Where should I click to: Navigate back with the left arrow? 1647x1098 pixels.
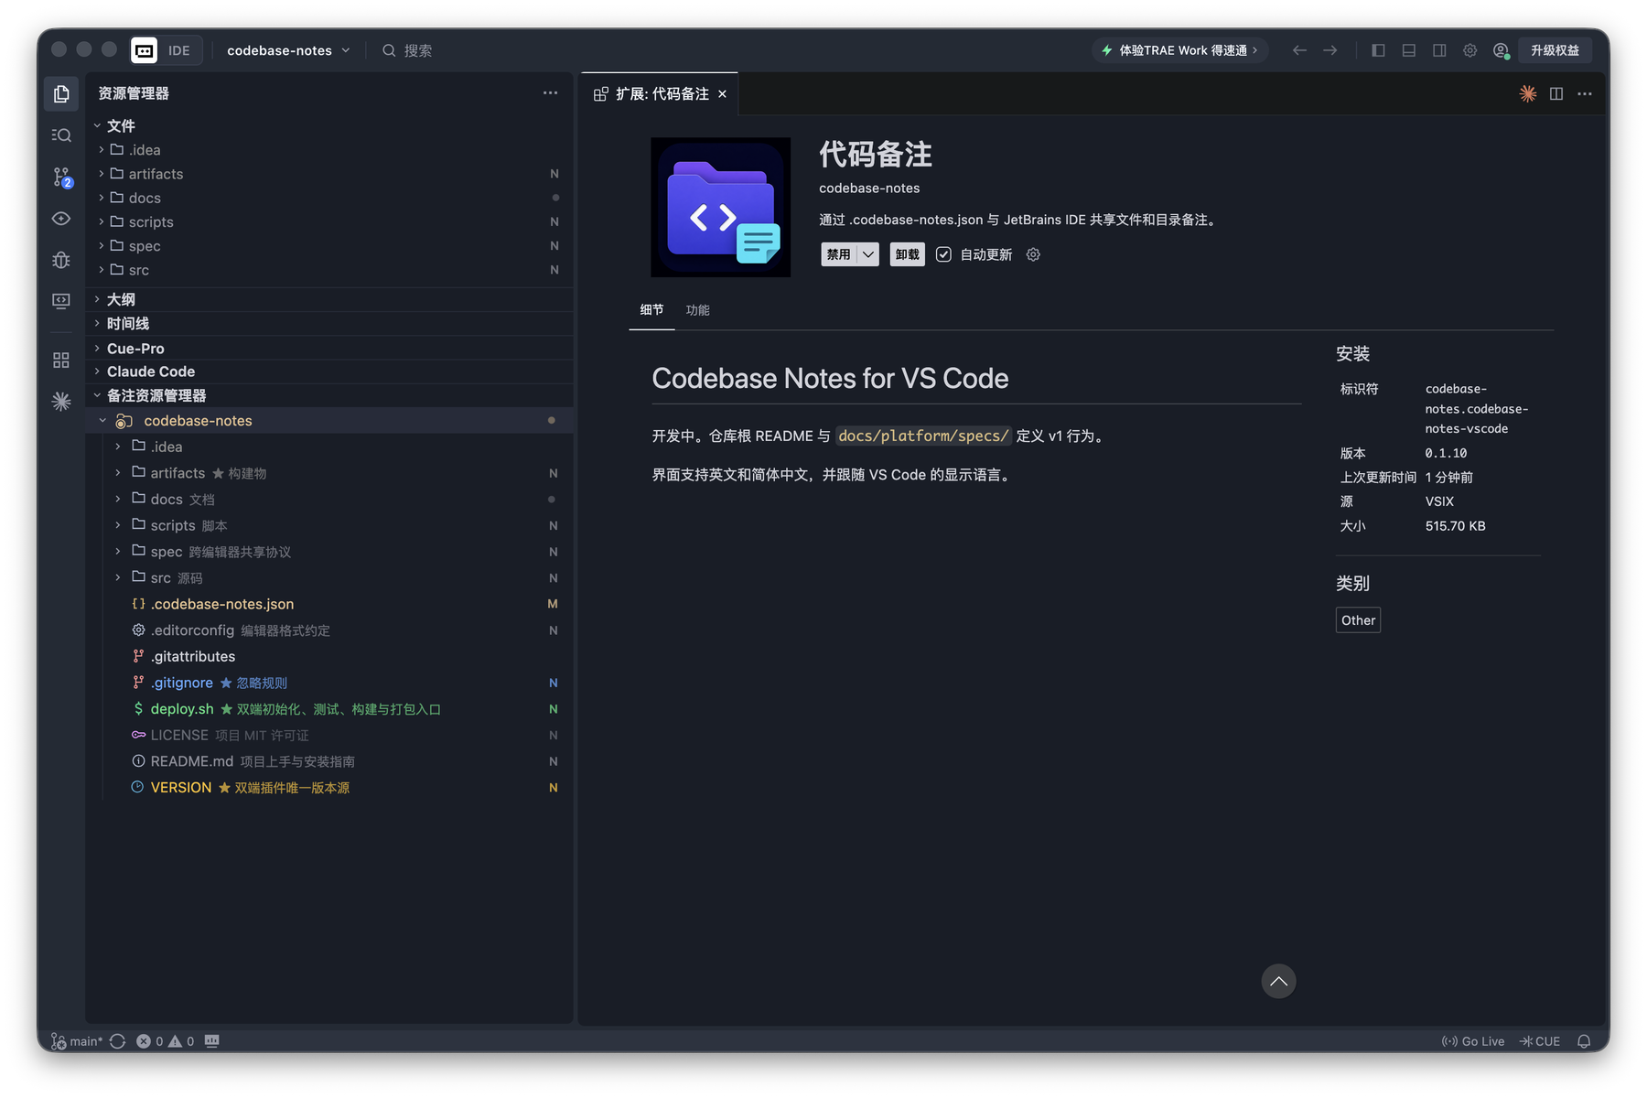(1299, 50)
